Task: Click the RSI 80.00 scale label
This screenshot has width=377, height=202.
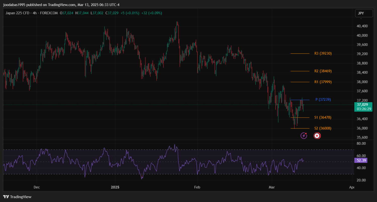Action: point(362,144)
